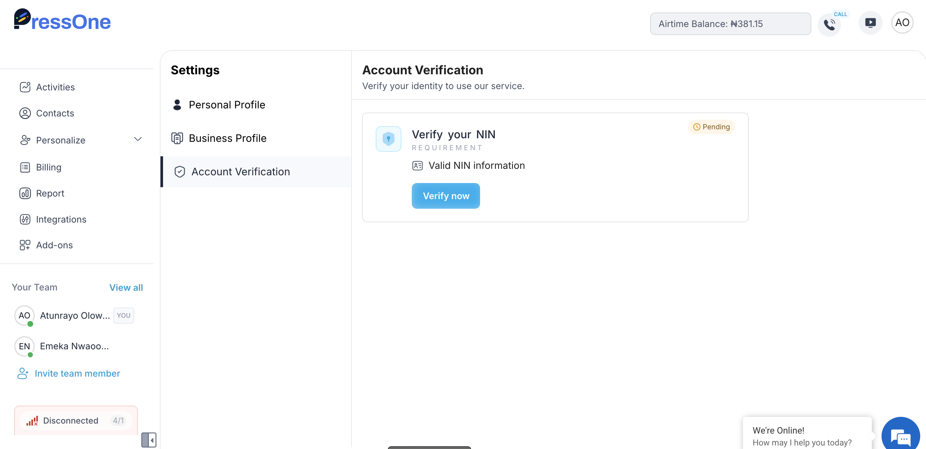Expand the Personalize chevron

point(138,139)
